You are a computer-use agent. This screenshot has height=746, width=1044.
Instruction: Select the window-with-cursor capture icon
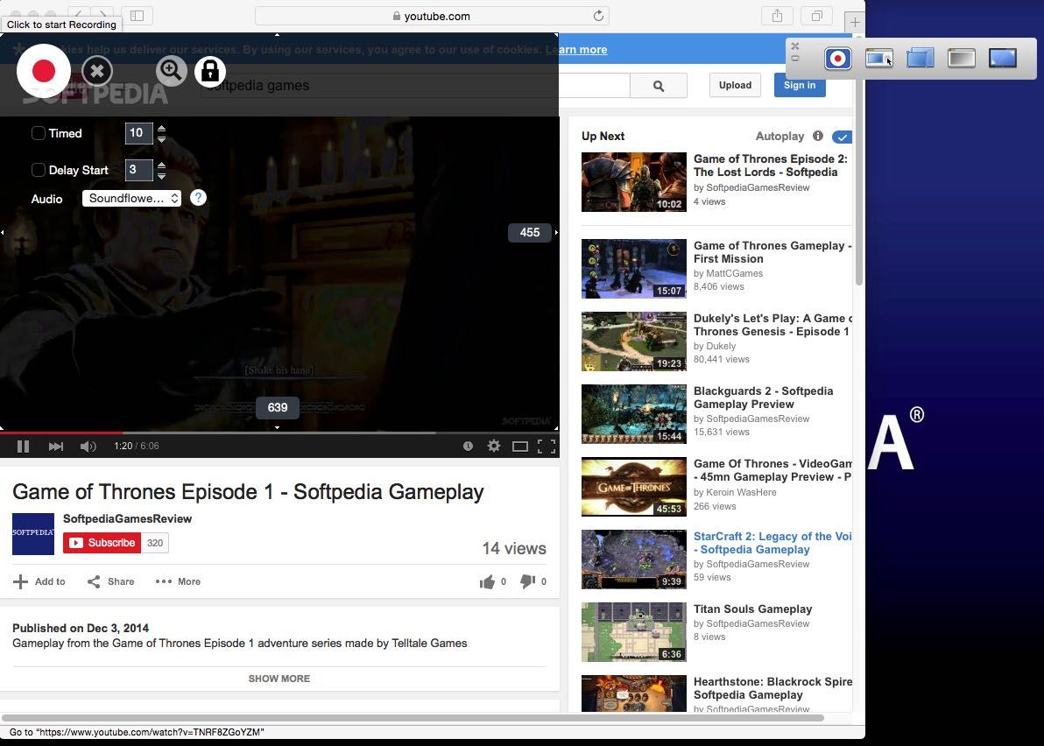(x=878, y=59)
